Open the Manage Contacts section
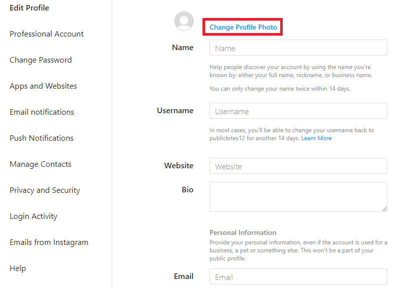411x288 pixels. pyautogui.click(x=40, y=164)
